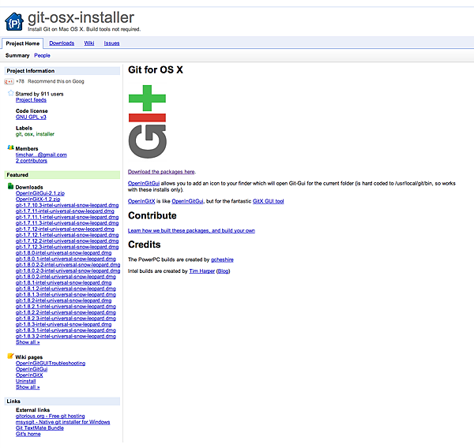Download git-1.8.0.2-3-intel-universal-snow-leopard.dmg
The width and height of the screenshot is (474, 448).
click(x=68, y=271)
